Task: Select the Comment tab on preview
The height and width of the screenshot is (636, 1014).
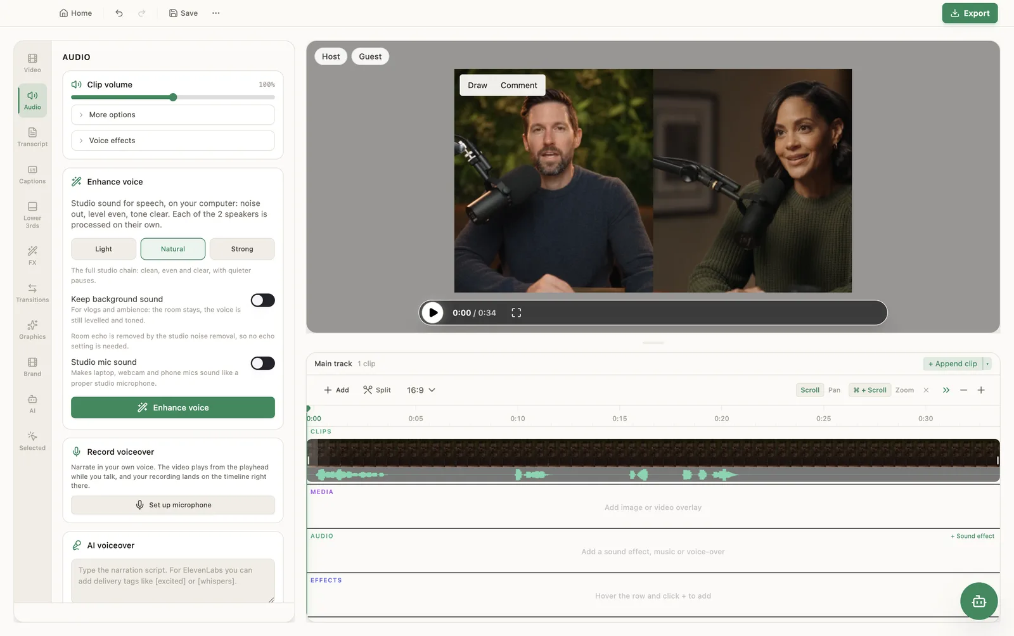Action: click(518, 86)
